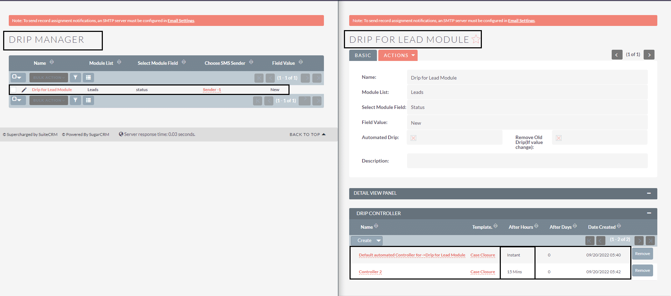Sort by Module List column arrows

pos(119,62)
